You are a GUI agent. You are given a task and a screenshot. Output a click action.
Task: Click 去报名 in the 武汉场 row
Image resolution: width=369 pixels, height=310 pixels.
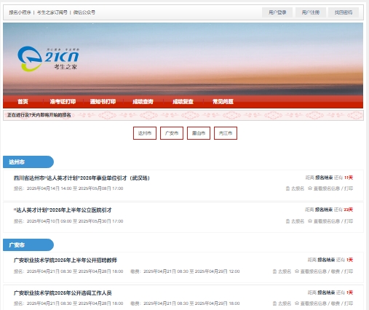pos(295,188)
